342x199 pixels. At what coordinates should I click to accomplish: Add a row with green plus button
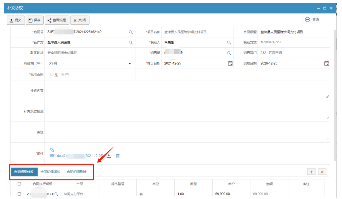[311, 172]
